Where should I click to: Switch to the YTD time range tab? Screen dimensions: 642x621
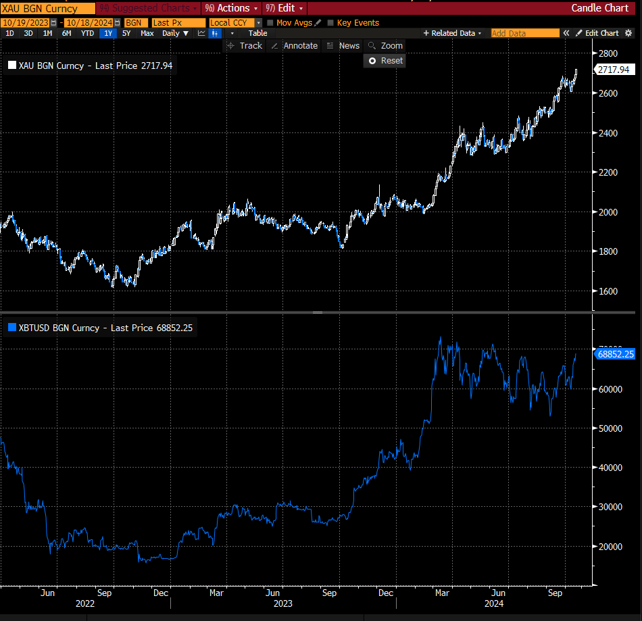[87, 32]
